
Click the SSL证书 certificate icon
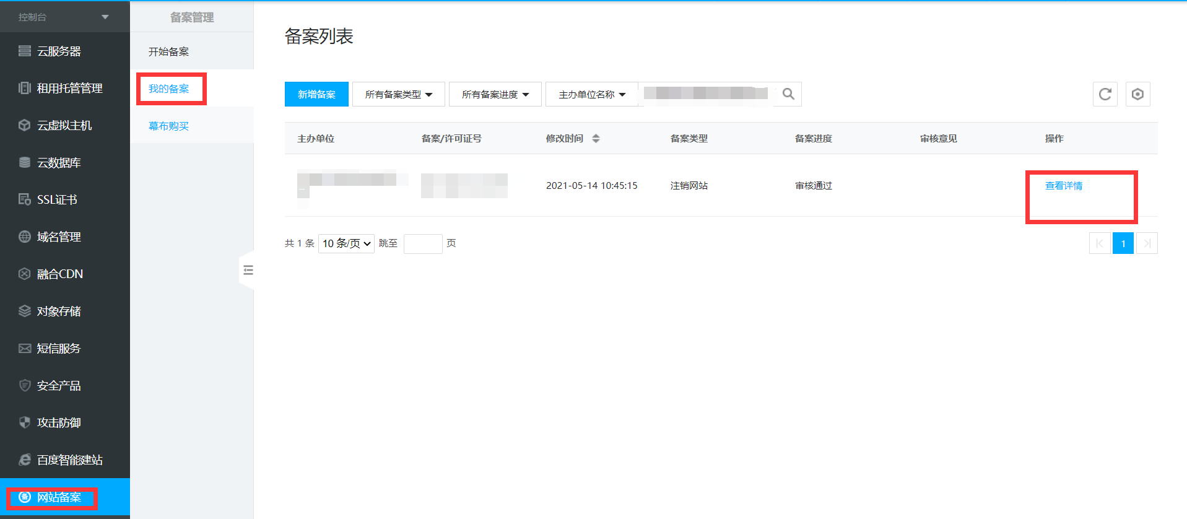25,199
